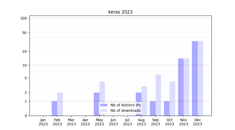
Task: Click the dark blue distinct IPs legend swatch
Action: 104,105
